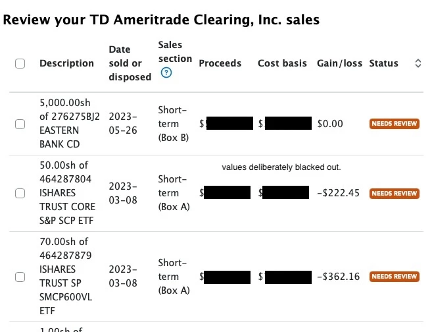Open Needs Review badge for Eastern Bank CD
The height and width of the screenshot is (332, 432).
coord(395,124)
